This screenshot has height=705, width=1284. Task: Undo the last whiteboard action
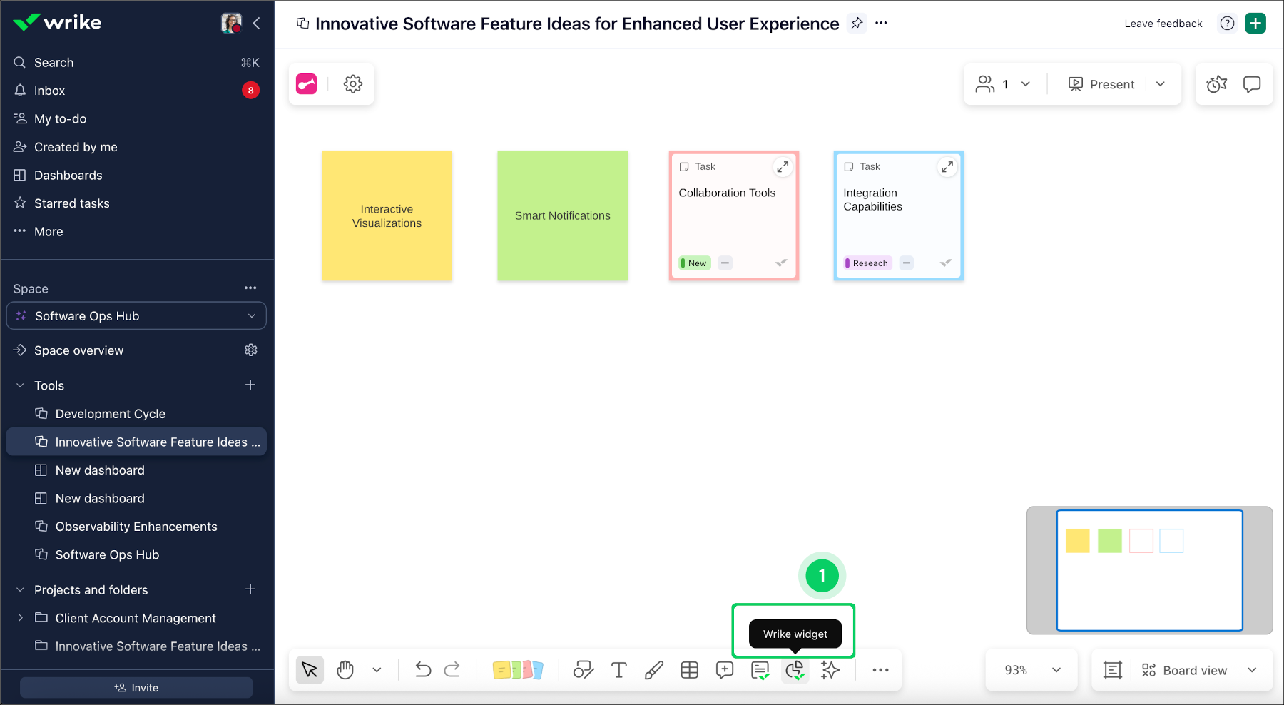(x=423, y=670)
